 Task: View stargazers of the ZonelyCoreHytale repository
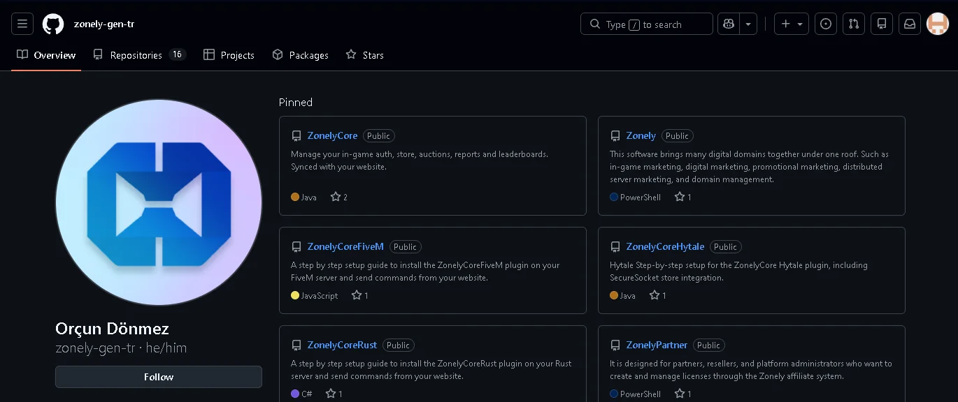(658, 296)
